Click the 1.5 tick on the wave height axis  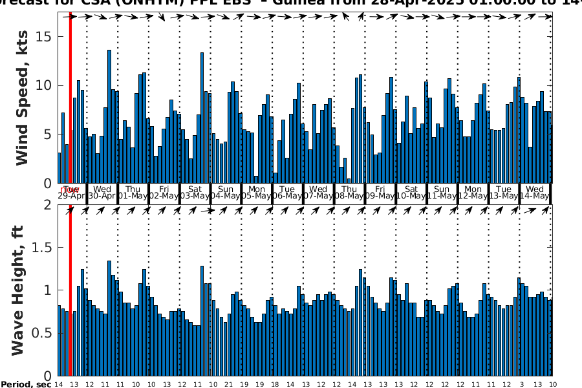pyautogui.click(x=41, y=247)
